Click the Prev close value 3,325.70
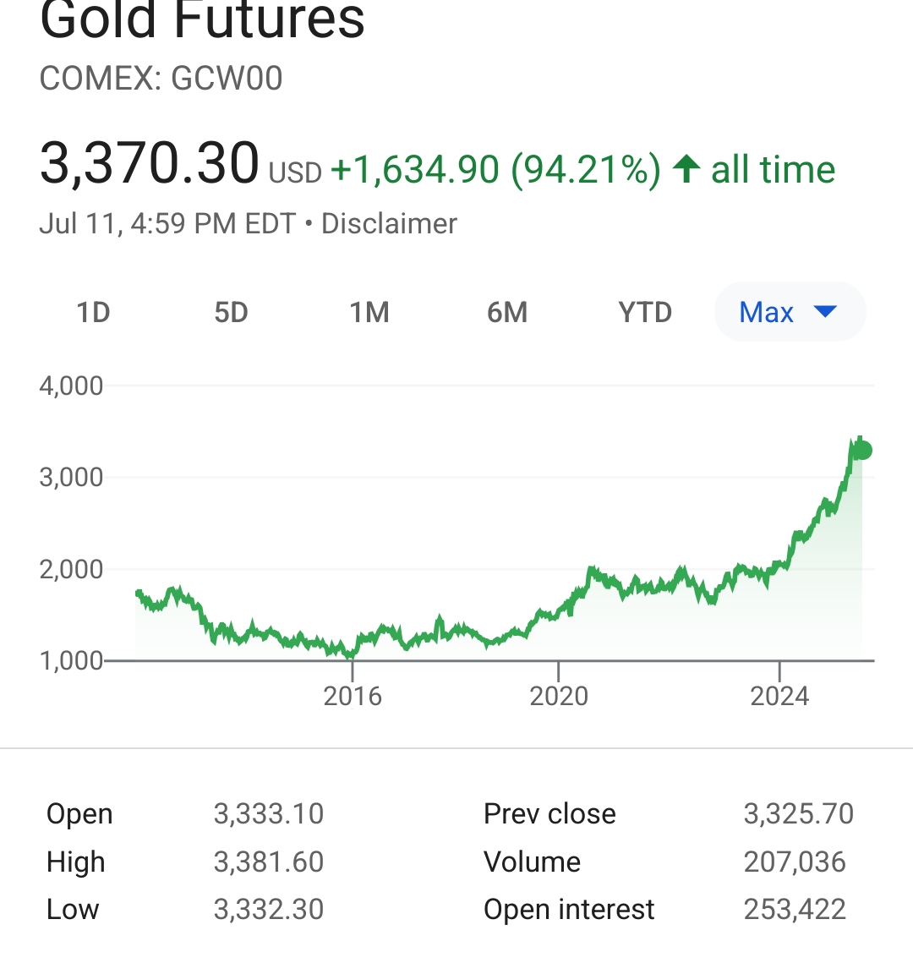913x963 pixels. pyautogui.click(x=799, y=814)
